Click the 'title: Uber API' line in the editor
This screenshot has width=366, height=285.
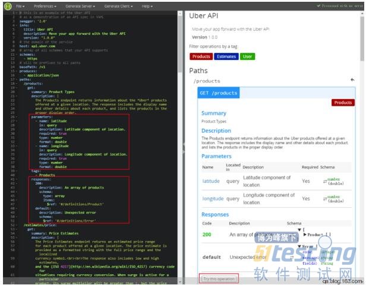38,29
